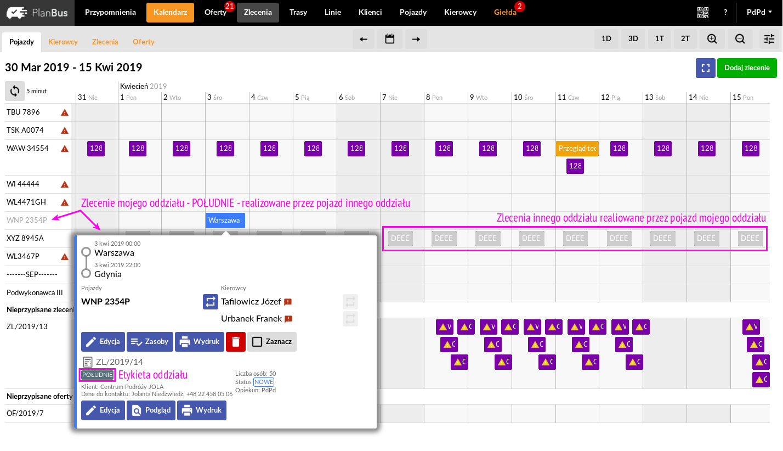Click warning icon next to WL3467P

pyautogui.click(x=64, y=257)
